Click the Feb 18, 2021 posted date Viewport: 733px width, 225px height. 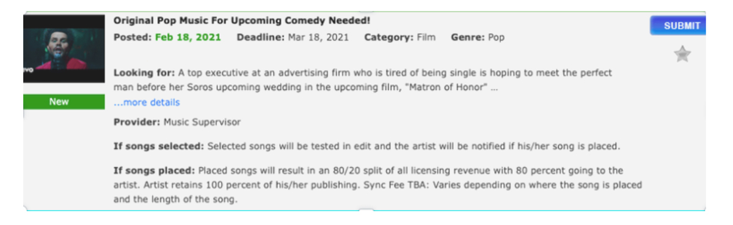pos(188,37)
